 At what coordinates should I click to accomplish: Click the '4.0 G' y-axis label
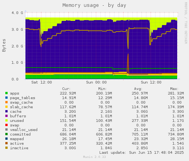(17, 13)
